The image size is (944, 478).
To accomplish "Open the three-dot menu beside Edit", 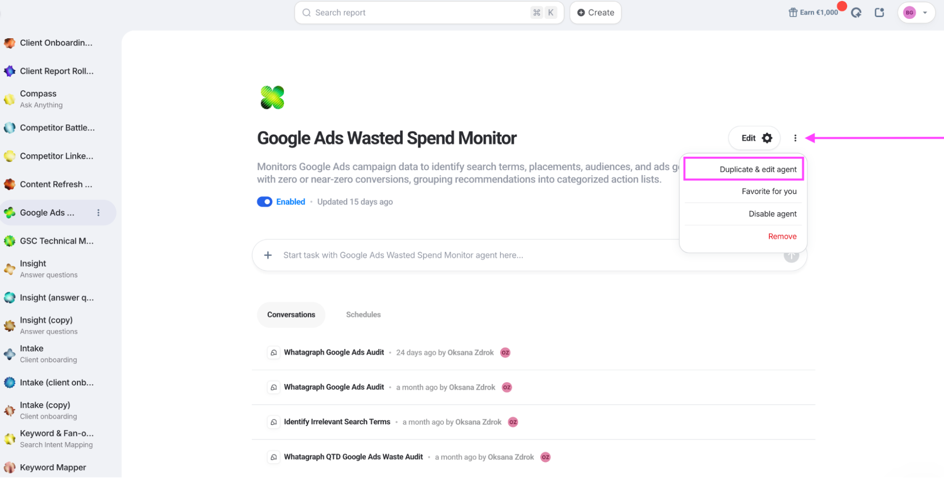I will coord(795,138).
